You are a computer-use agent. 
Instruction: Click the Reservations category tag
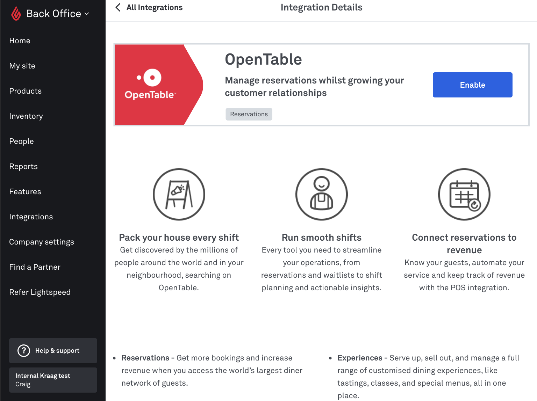click(249, 114)
